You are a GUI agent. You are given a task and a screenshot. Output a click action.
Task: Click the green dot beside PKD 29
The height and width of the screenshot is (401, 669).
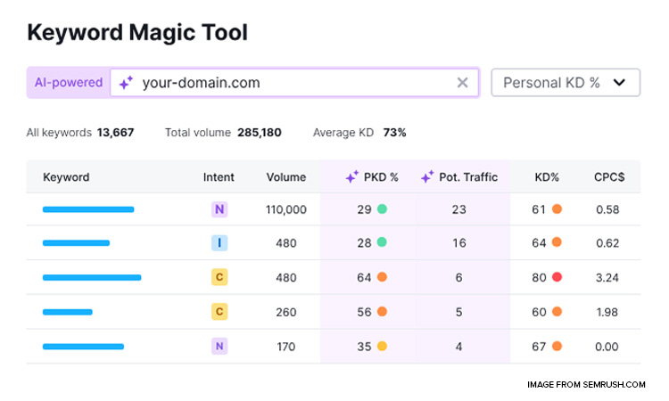[x=382, y=209]
